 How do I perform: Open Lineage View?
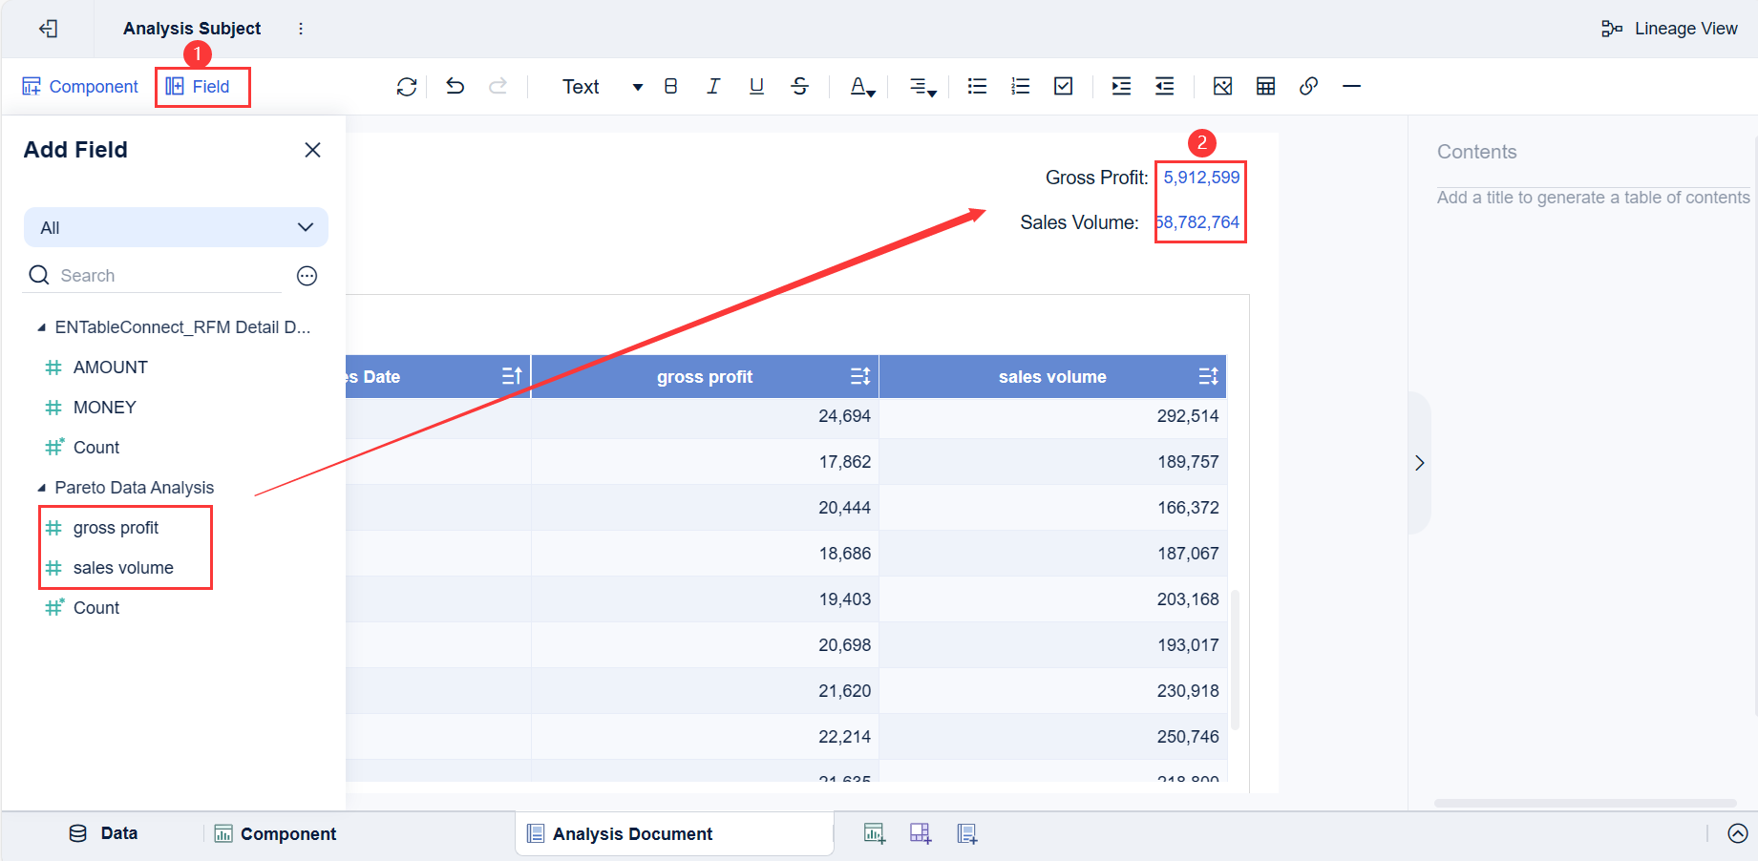pos(1669,28)
